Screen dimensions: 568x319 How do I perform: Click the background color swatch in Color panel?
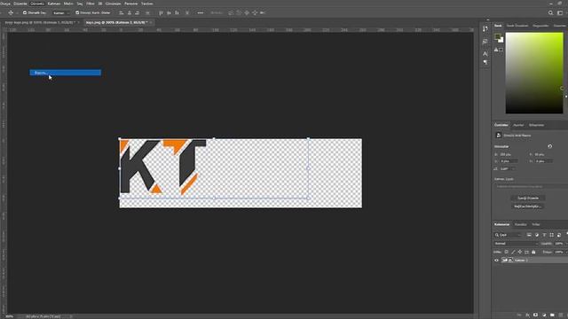(501, 40)
